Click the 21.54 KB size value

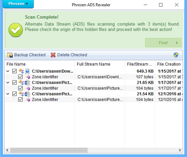click(145, 94)
